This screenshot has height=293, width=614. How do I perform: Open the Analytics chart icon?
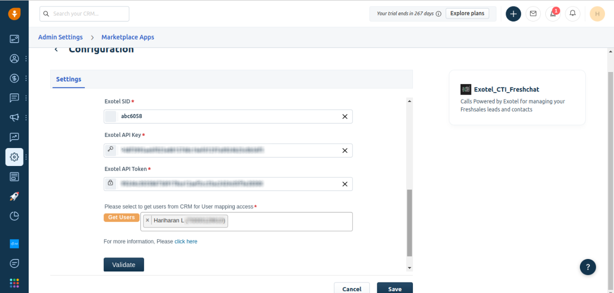point(14,137)
